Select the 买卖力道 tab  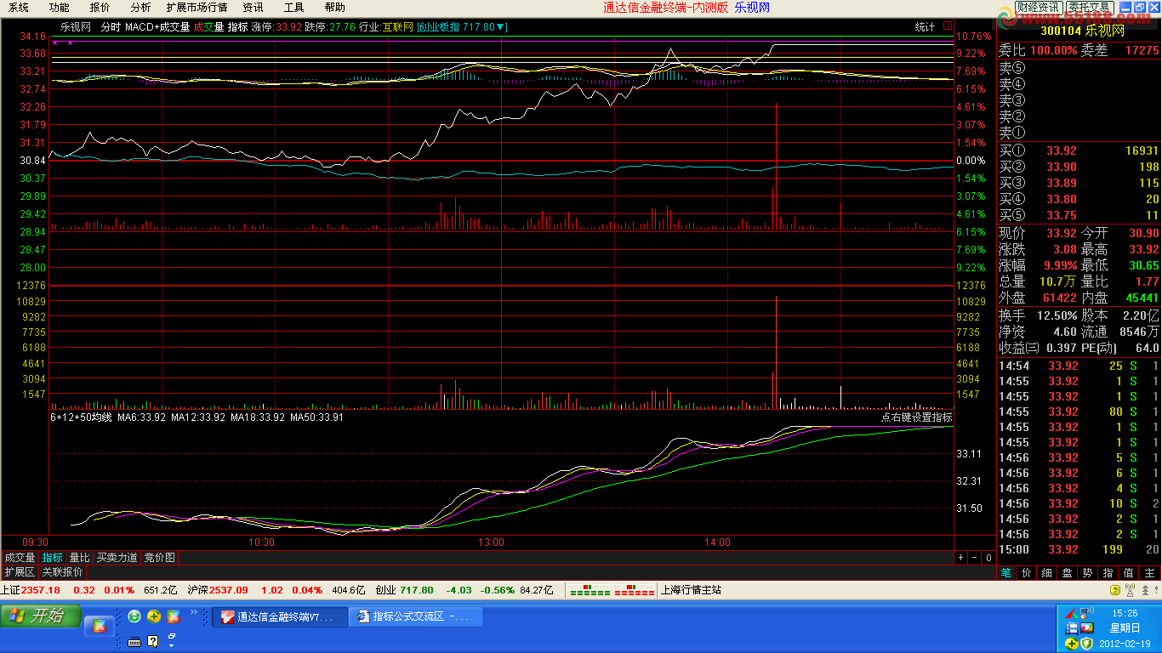117,558
